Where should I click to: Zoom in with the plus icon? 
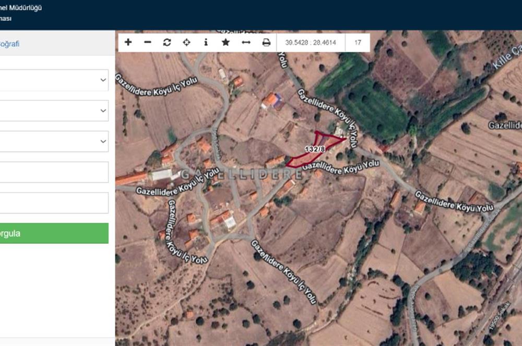pyautogui.click(x=128, y=42)
